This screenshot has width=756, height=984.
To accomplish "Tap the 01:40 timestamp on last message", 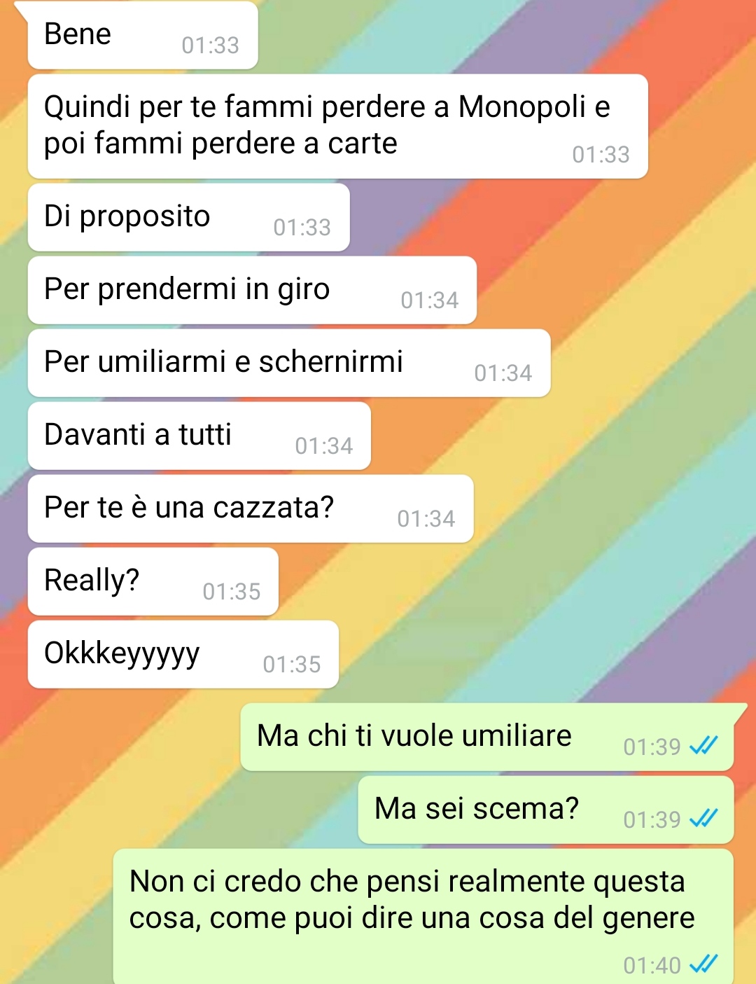I will coord(652,965).
